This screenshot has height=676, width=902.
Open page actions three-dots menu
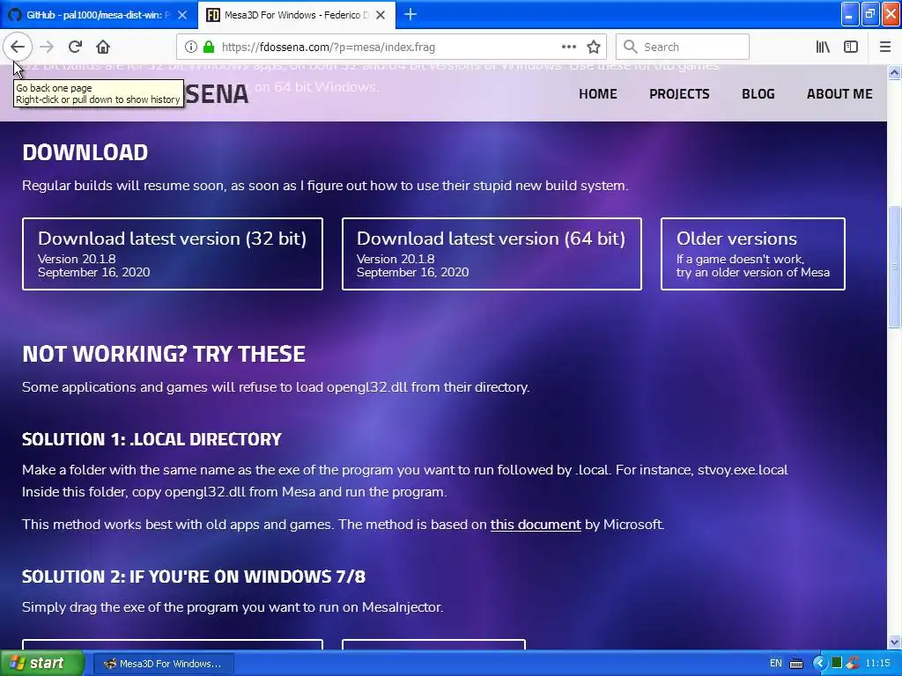568,47
